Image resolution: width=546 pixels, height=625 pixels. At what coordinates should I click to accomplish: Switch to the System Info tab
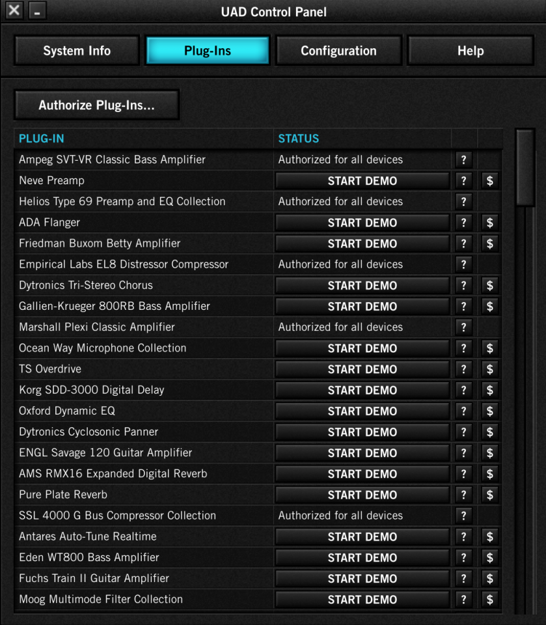tap(77, 51)
